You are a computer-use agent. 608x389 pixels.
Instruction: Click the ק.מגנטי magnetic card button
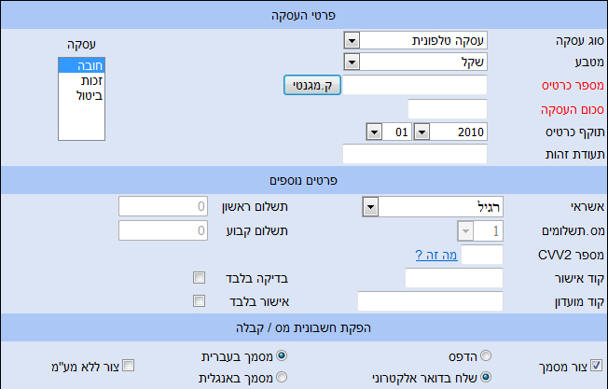[x=313, y=85]
